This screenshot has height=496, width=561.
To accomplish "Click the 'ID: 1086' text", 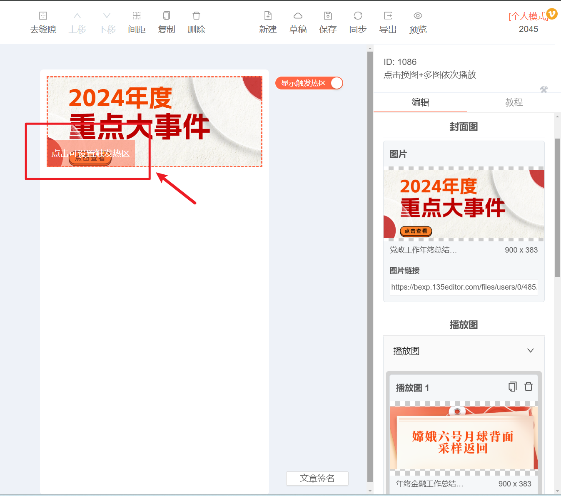I will 400,62.
